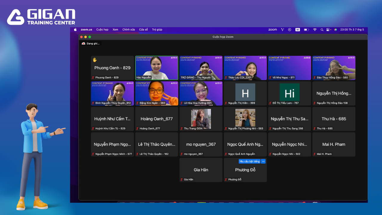The image size is (382, 215).
Task: Select the large mo nguyen_367 name
Action: pos(201,145)
